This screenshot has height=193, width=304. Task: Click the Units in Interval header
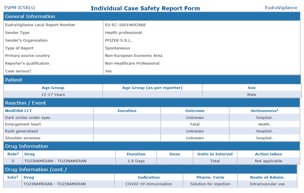tap(215, 154)
